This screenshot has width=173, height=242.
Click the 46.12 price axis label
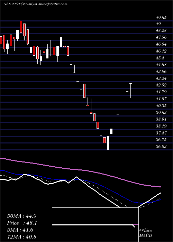pos(161,51)
